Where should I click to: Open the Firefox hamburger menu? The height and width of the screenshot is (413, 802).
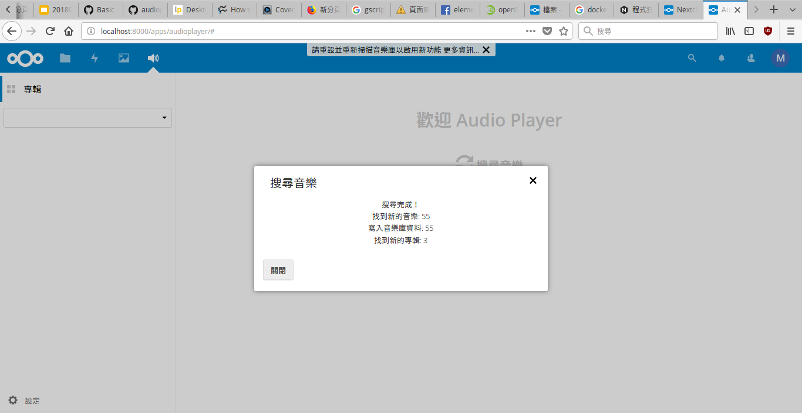790,31
